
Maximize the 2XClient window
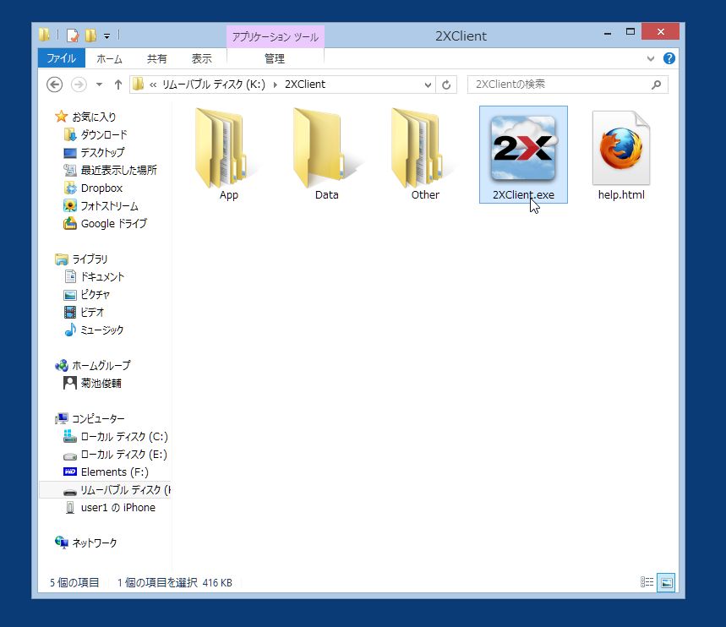[630, 32]
